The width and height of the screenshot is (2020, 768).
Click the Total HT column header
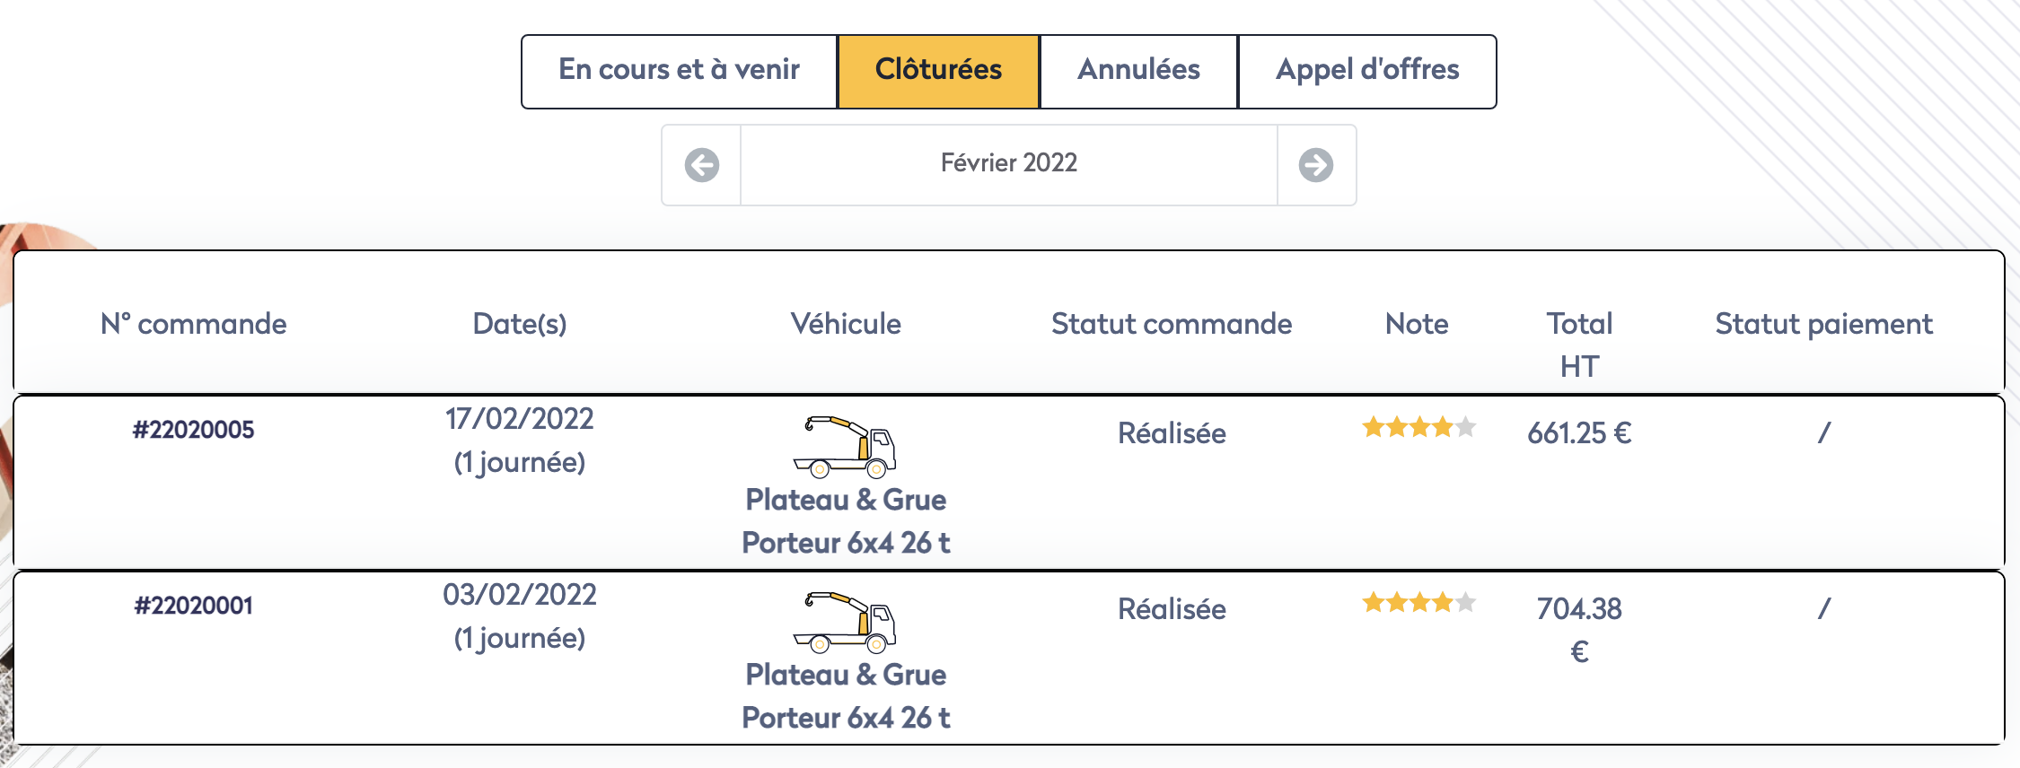tap(1579, 345)
